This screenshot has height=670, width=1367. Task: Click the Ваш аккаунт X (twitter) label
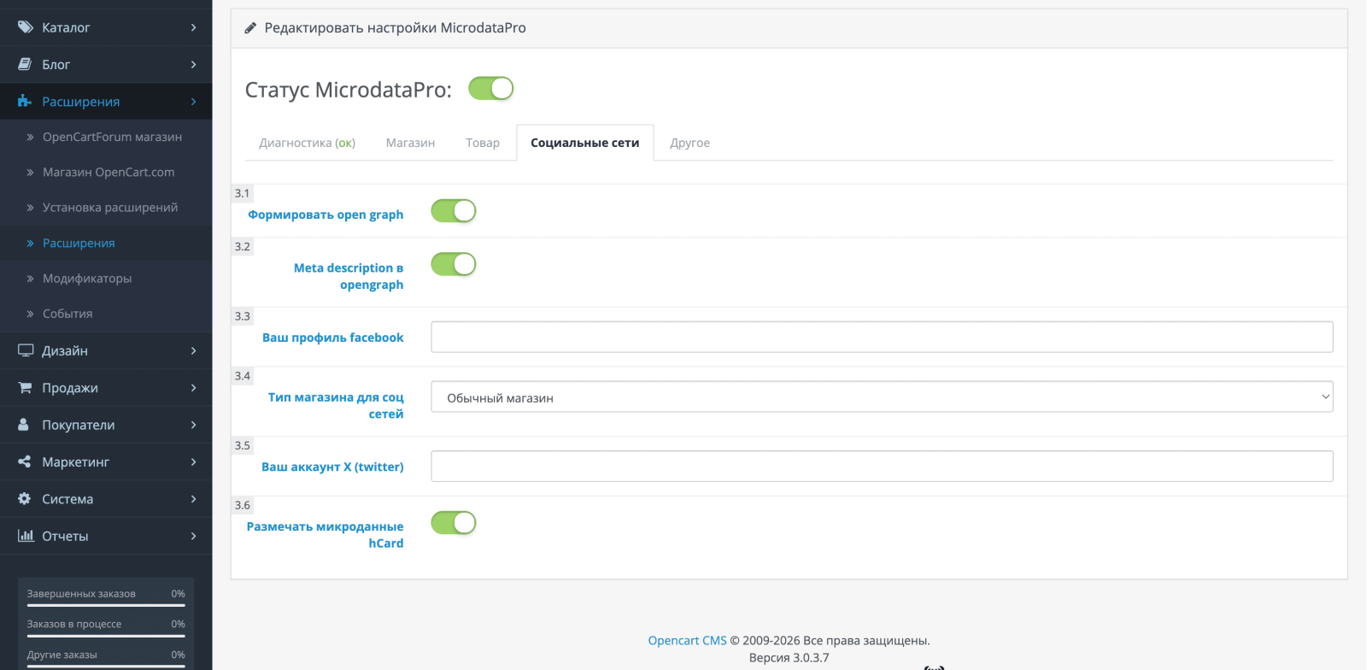tap(332, 467)
